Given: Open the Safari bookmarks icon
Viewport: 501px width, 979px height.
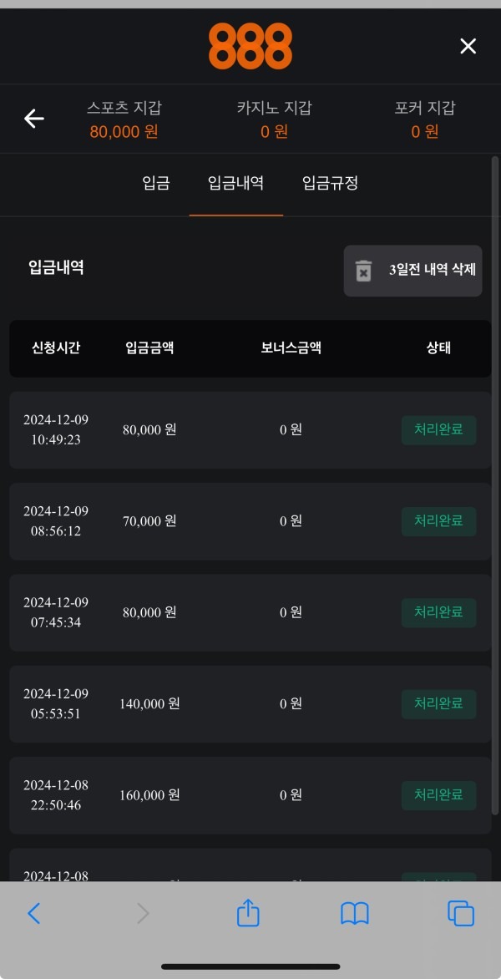Looking at the screenshot, I should tap(354, 913).
